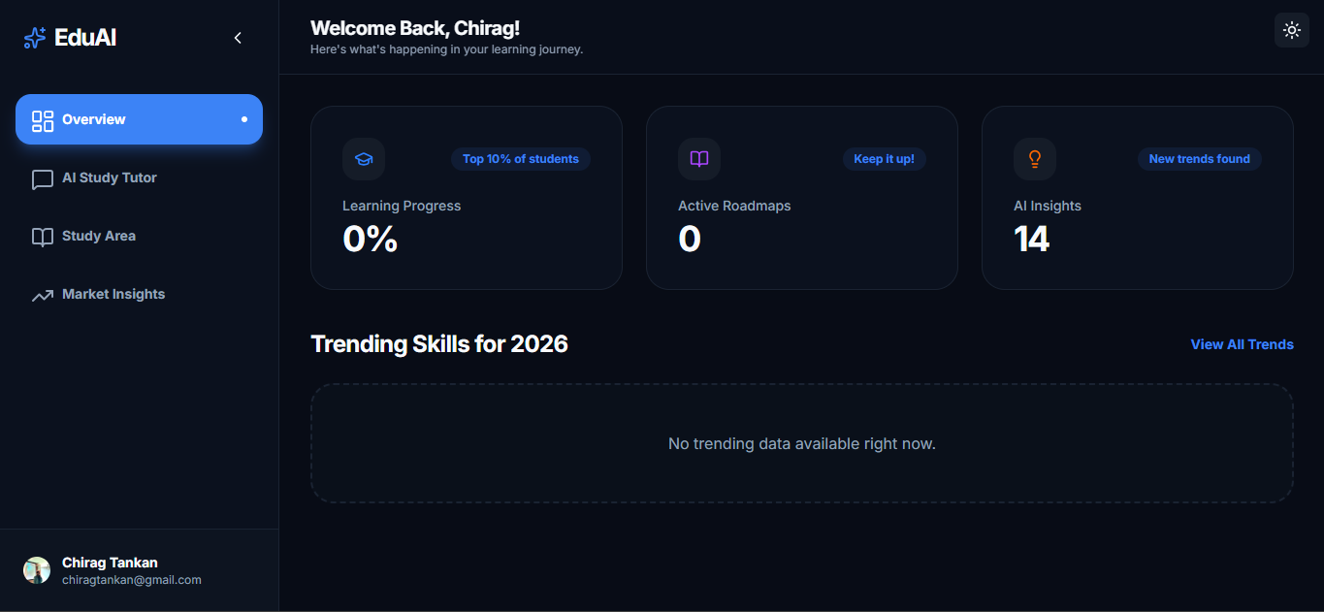Click the Market Insights trend arrow icon

tap(43, 296)
